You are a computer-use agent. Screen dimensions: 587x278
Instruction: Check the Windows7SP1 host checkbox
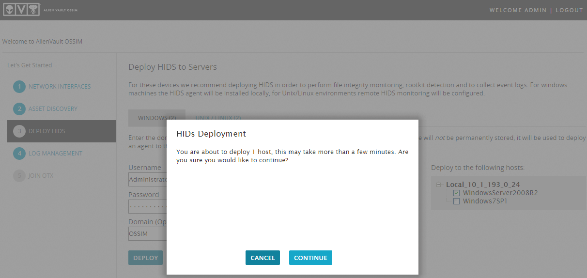pos(456,201)
